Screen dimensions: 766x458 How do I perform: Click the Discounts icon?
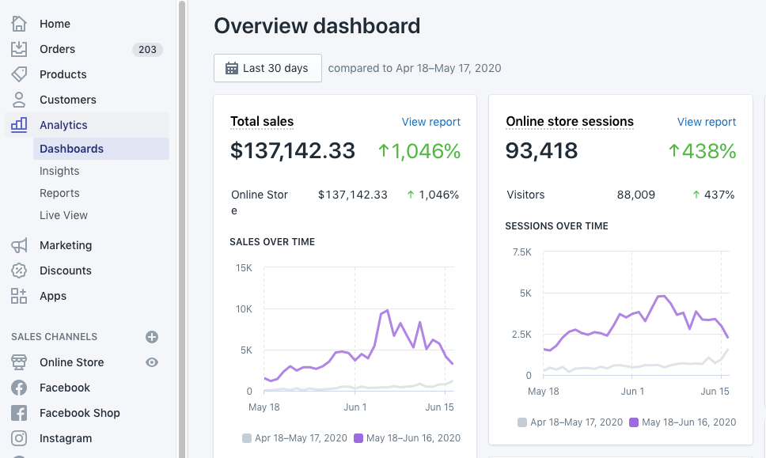pyautogui.click(x=19, y=270)
